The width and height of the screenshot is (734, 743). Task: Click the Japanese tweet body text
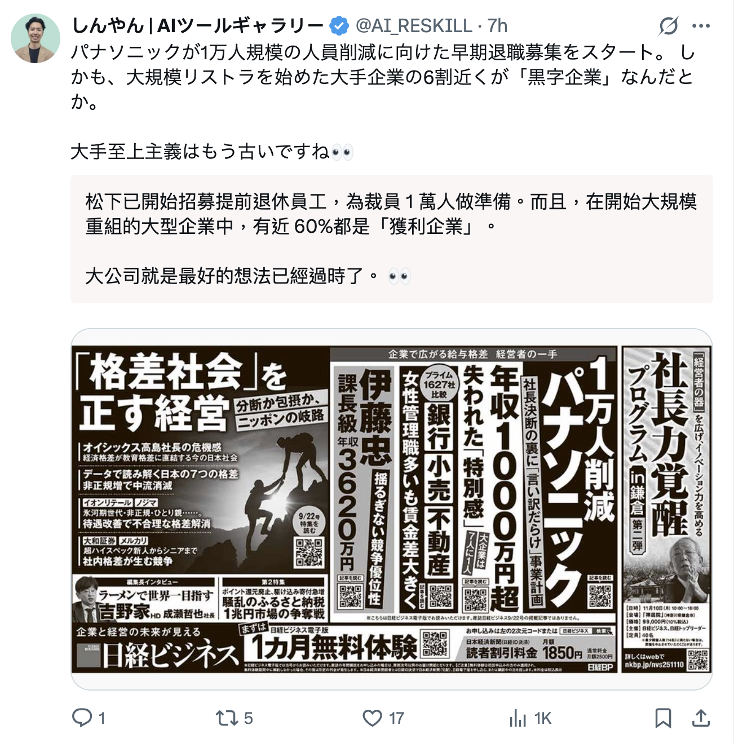tap(383, 102)
